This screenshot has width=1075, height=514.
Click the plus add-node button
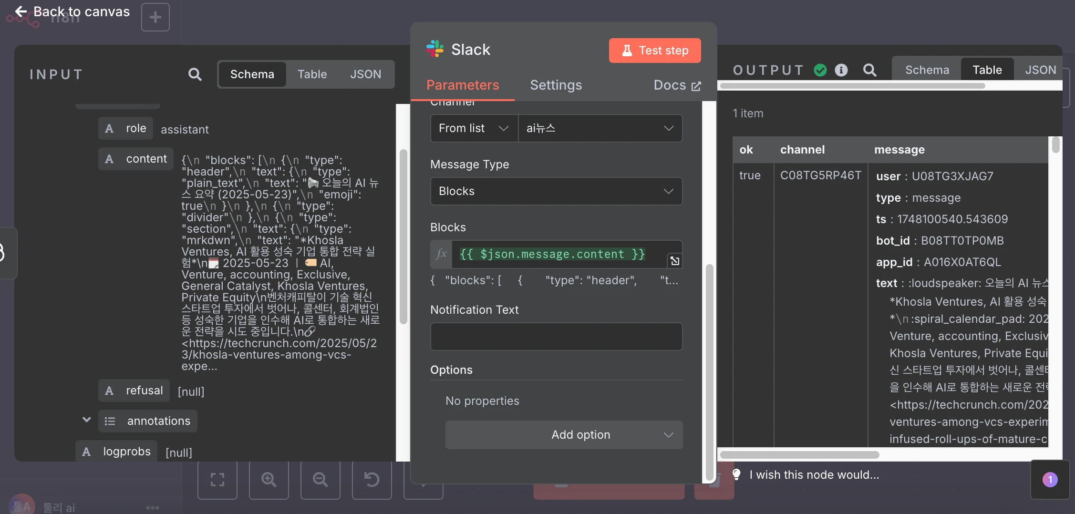[x=155, y=18]
